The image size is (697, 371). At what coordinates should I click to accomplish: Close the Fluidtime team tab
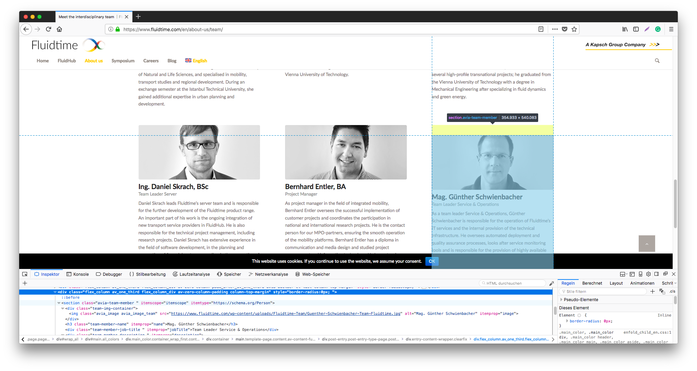coord(127,17)
